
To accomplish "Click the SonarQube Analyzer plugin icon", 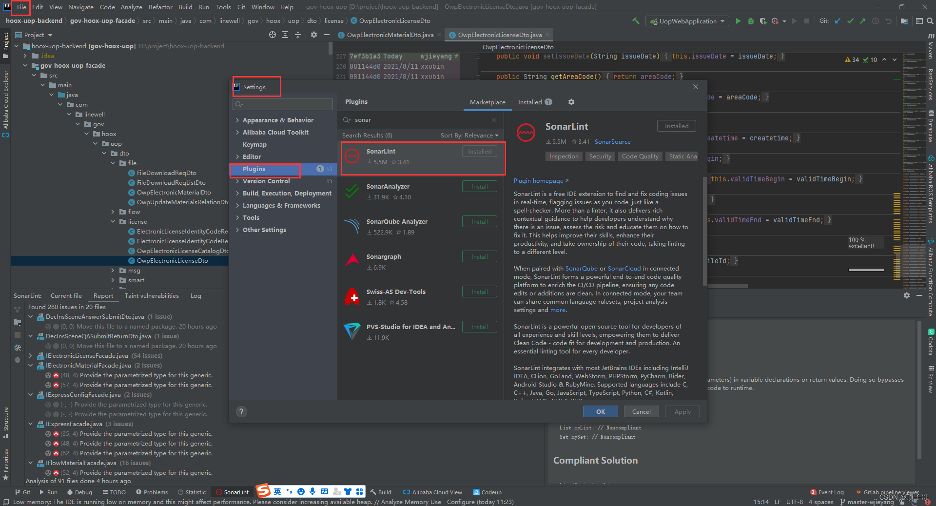I will tap(352, 227).
